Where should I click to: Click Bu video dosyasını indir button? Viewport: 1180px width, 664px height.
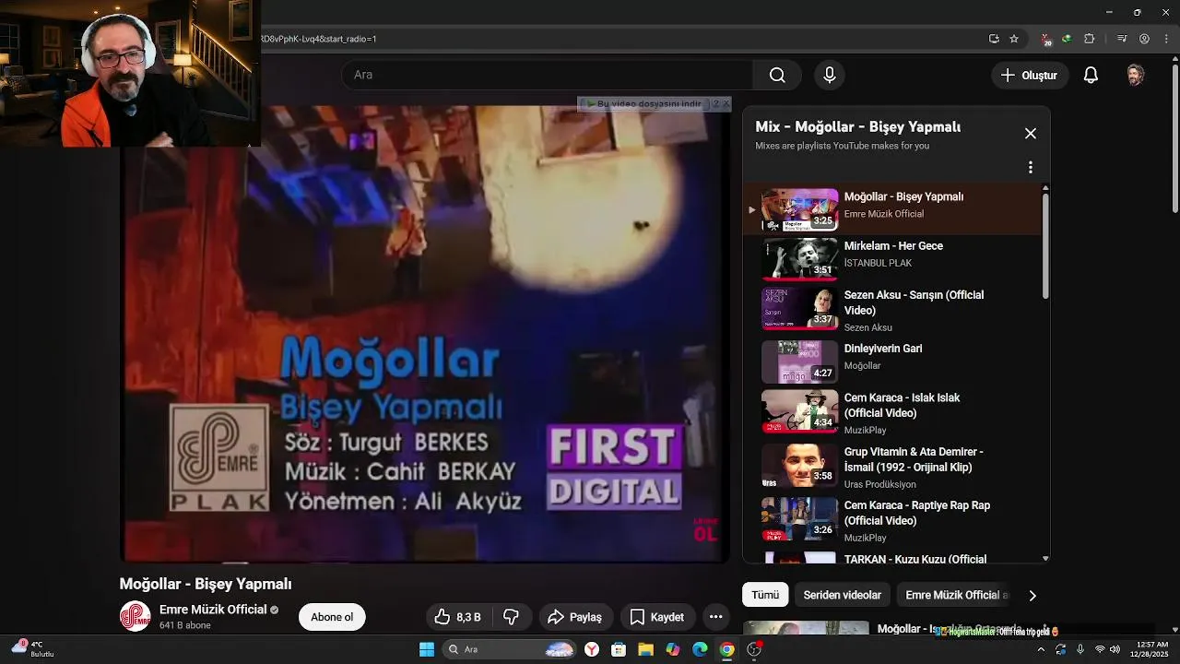tap(644, 104)
